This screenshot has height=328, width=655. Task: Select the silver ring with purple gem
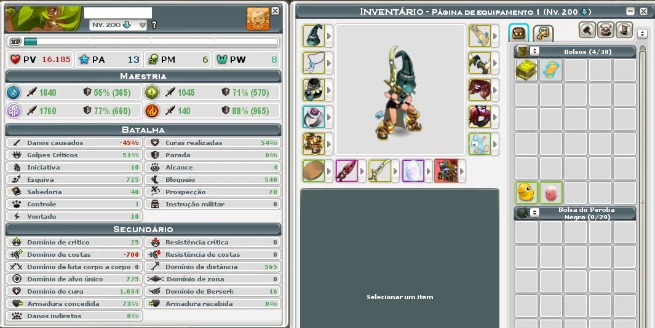[313, 117]
